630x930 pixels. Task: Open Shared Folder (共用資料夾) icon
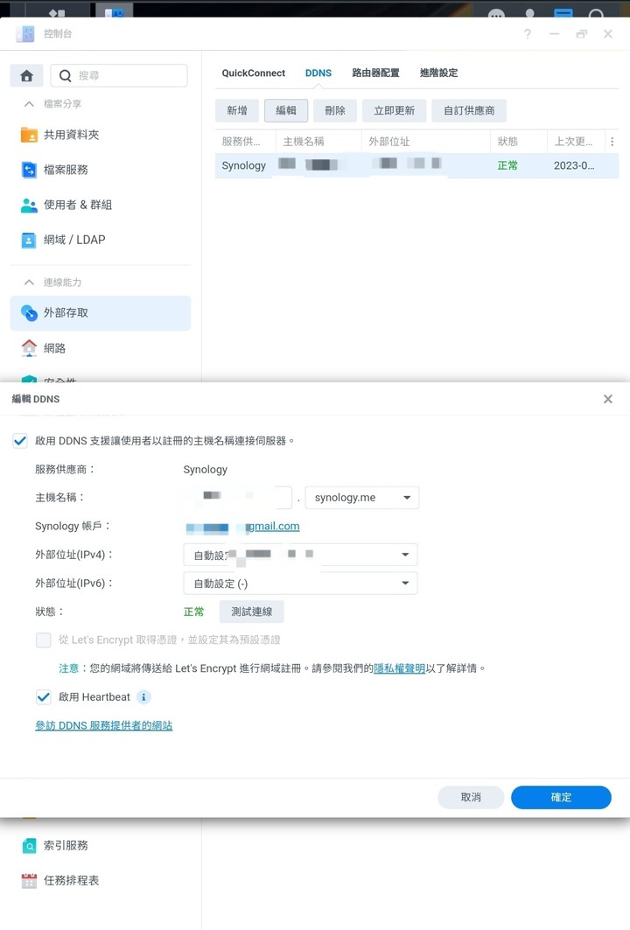point(29,135)
